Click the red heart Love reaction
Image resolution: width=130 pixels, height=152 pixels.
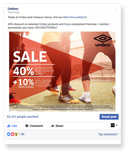pos(12,134)
